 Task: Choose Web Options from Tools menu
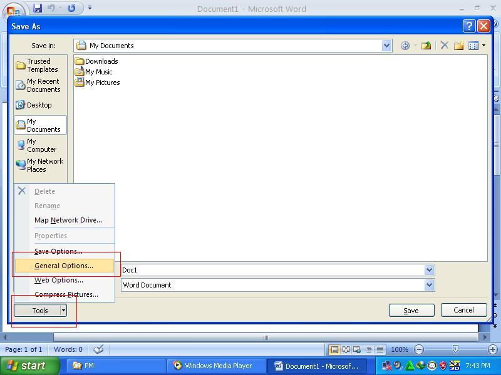(x=59, y=280)
